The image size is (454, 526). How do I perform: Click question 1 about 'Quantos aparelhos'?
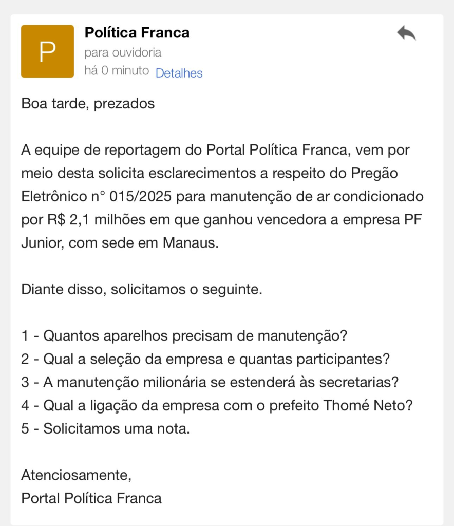[x=184, y=336]
